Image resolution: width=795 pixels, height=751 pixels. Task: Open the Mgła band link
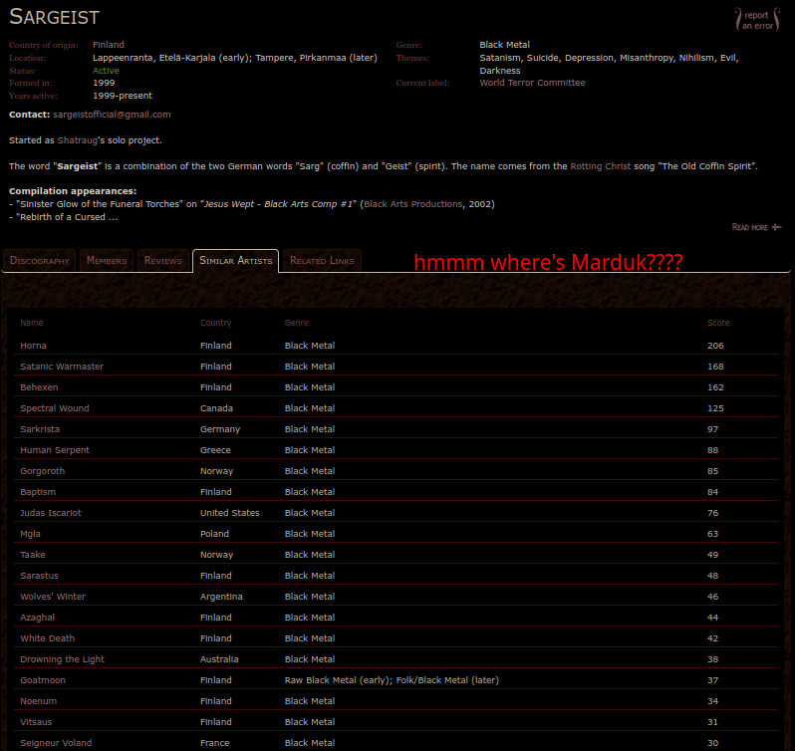tap(30, 534)
